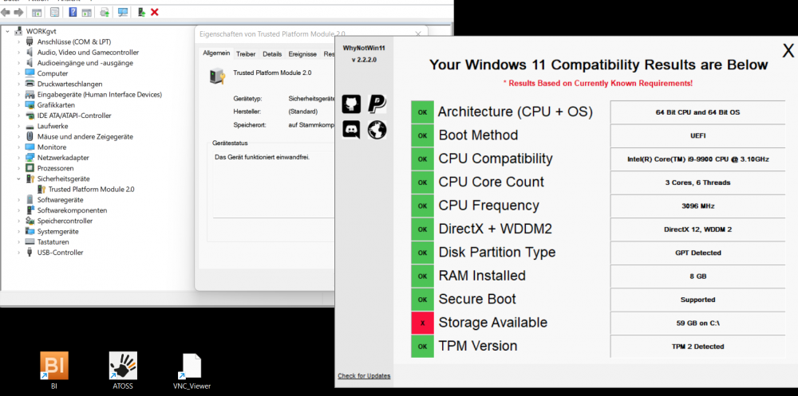Select the Speichercontroller tree item
Image resolution: width=798 pixels, height=396 pixels.
pyautogui.click(x=65, y=222)
